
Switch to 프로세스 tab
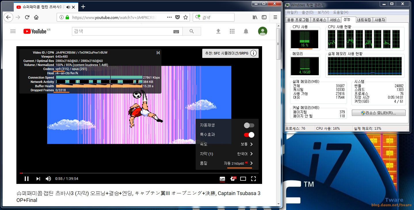tap(319, 20)
